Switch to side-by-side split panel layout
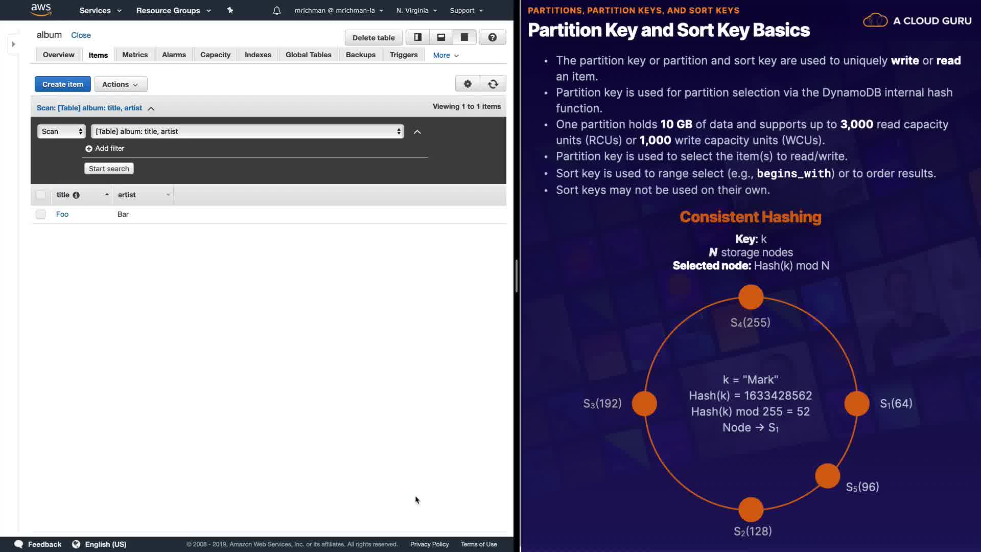 coord(417,37)
